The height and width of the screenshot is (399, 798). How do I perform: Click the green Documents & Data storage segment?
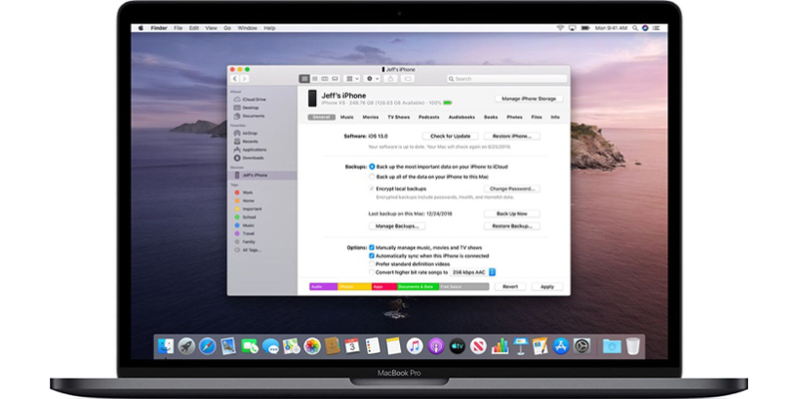coord(418,287)
